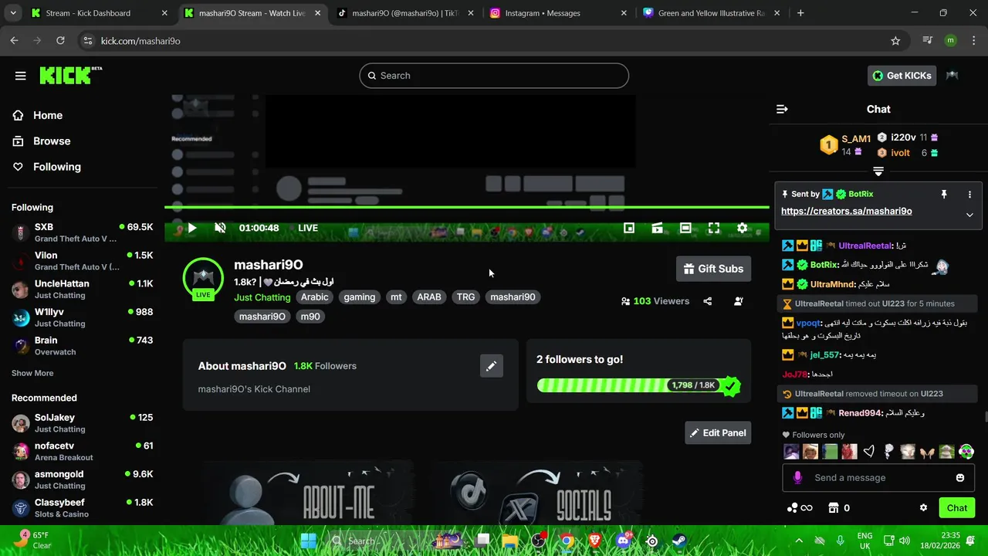Open mini player mode icon
The height and width of the screenshot is (556, 988).
[x=629, y=228]
